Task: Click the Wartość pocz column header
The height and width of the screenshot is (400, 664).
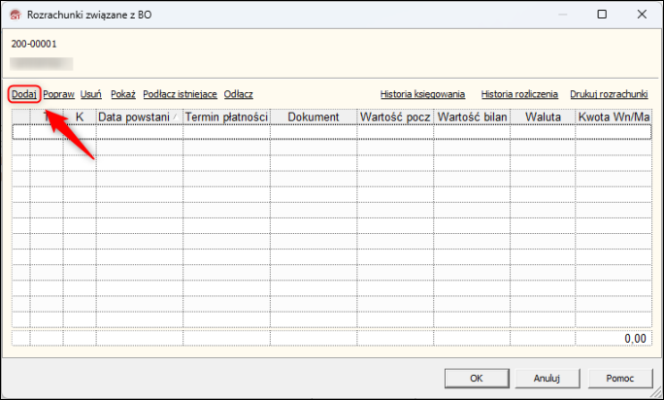Action: [x=394, y=117]
